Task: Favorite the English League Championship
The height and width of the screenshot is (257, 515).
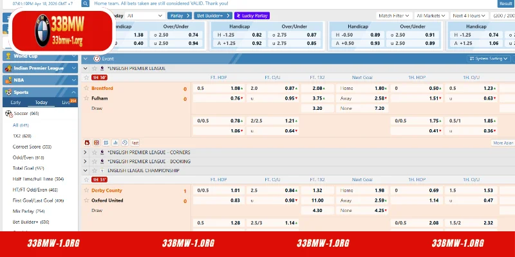Action: (x=94, y=171)
